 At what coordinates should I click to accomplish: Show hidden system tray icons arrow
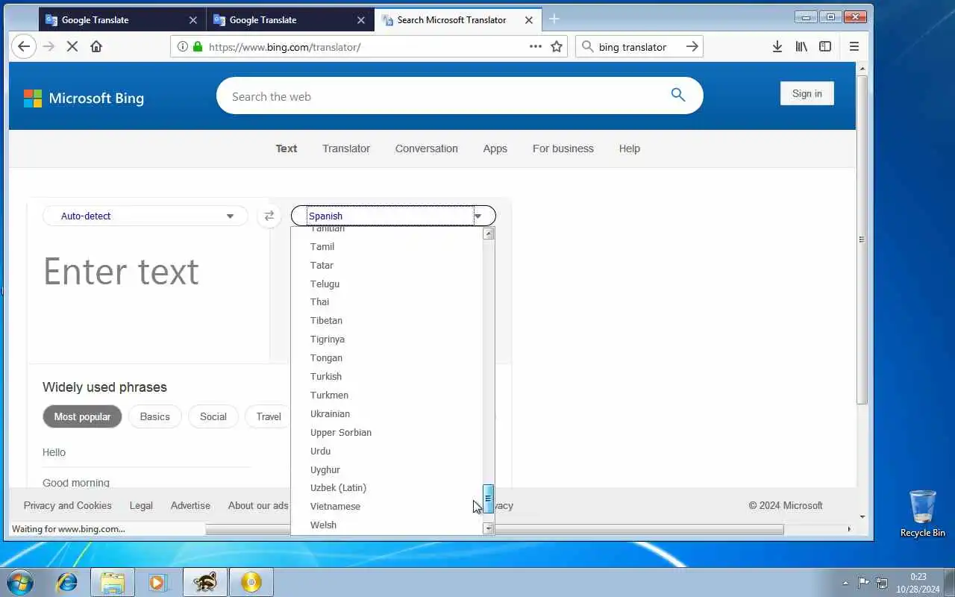(845, 583)
